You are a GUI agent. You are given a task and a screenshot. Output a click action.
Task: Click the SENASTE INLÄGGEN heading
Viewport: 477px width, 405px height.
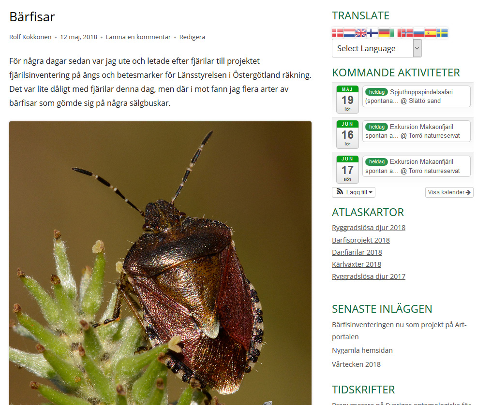coord(382,309)
